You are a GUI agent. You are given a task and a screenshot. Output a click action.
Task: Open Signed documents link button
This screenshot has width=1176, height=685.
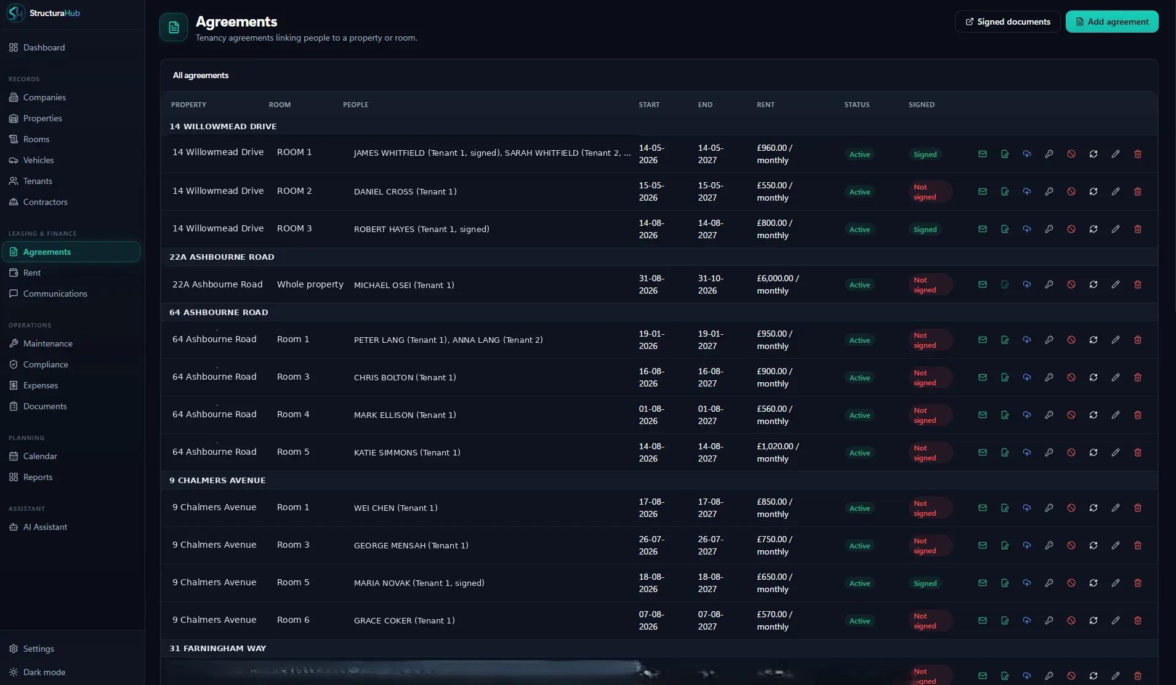point(1007,22)
